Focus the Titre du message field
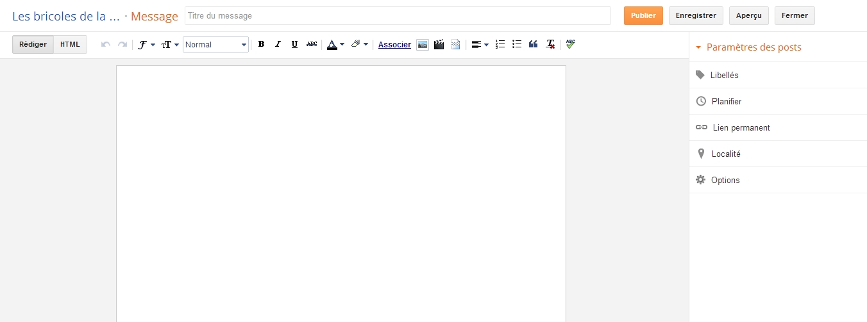 [398, 15]
